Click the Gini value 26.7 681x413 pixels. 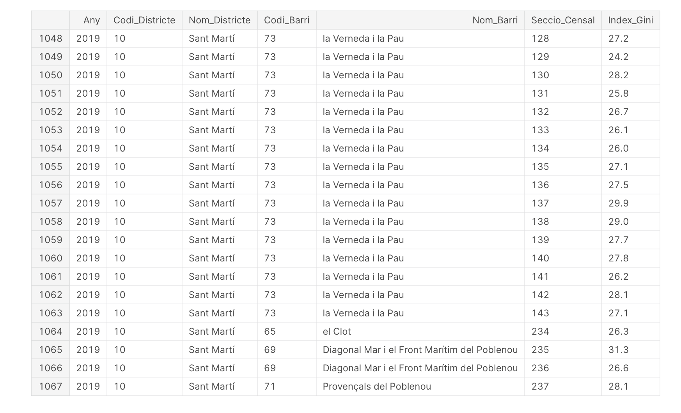[x=619, y=112]
